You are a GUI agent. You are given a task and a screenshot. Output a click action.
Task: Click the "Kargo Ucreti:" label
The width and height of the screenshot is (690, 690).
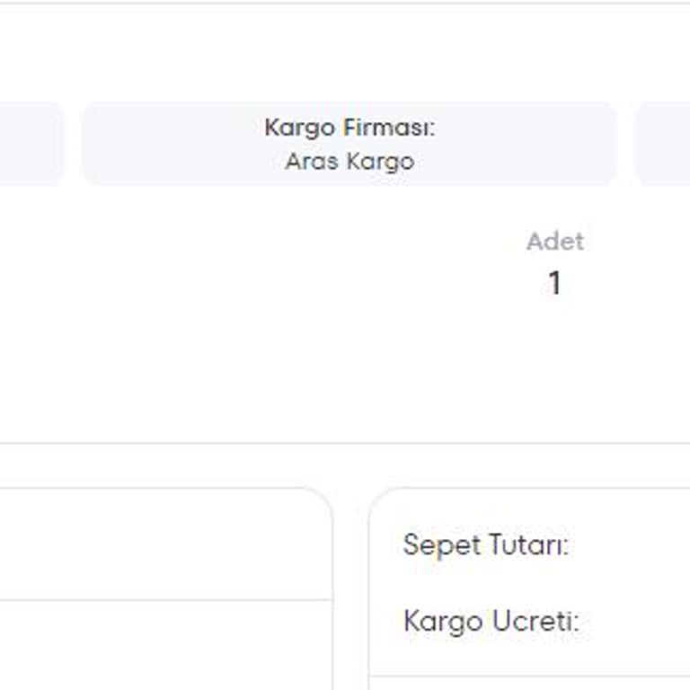point(491,621)
